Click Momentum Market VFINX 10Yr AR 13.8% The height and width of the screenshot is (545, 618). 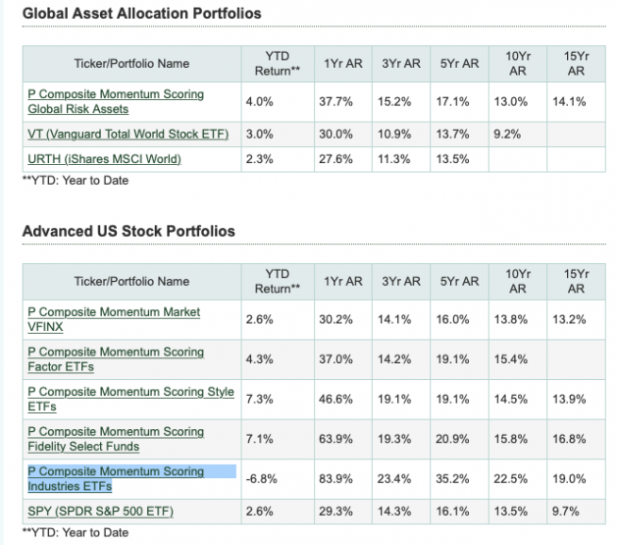(x=511, y=319)
